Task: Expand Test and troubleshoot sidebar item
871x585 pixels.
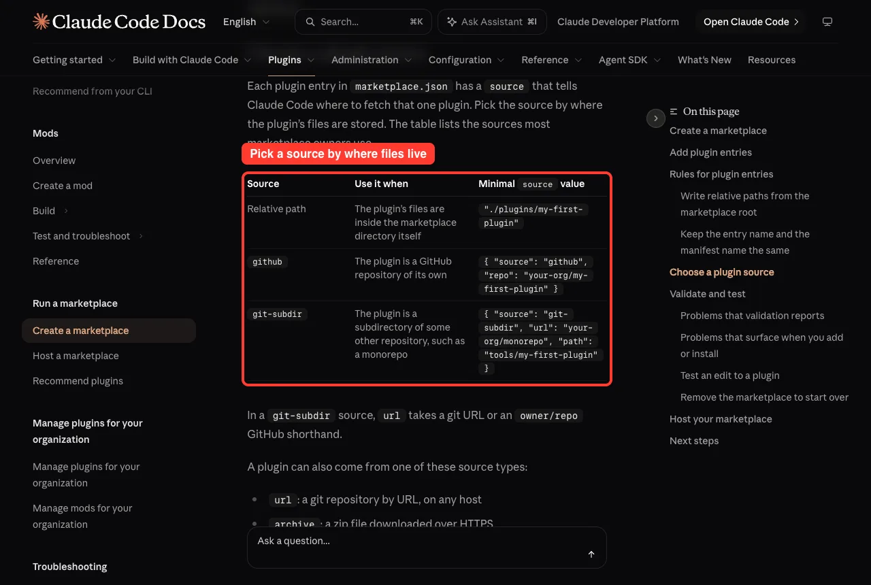Action: click(x=88, y=236)
